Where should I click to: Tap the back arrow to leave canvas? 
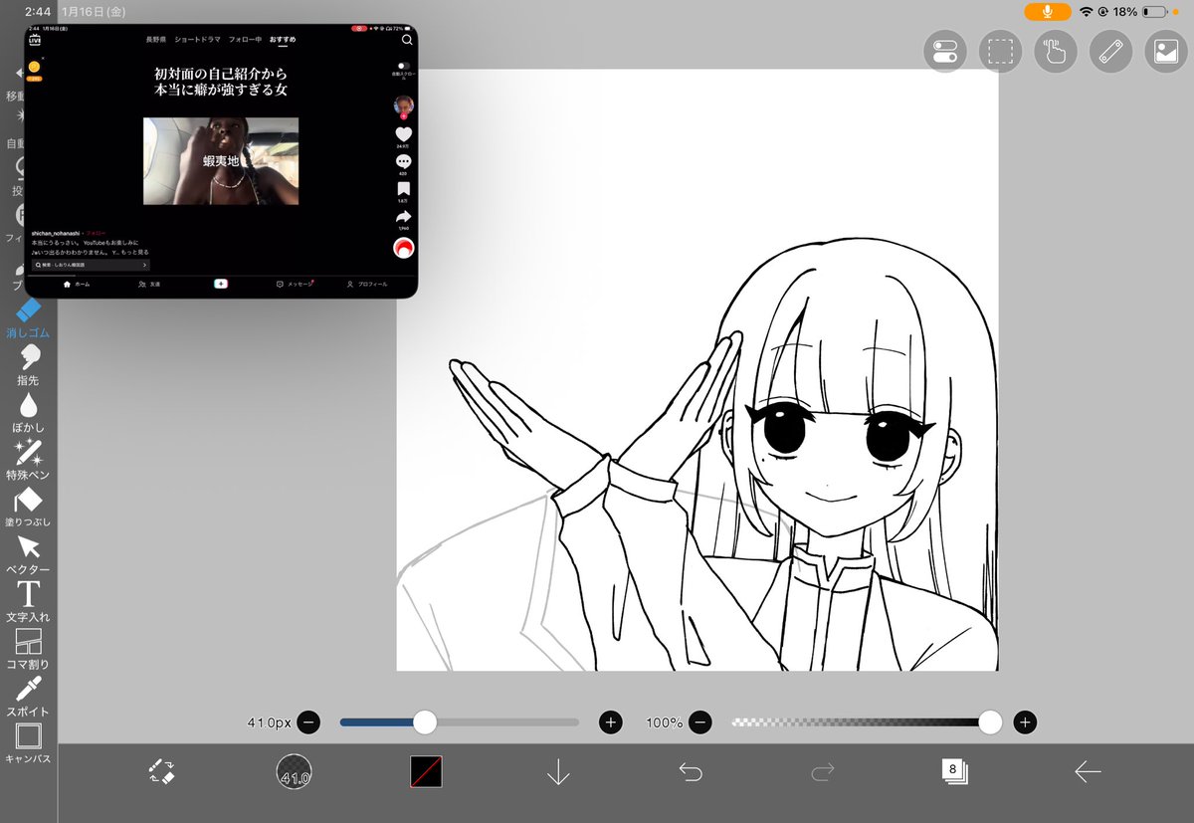pyautogui.click(x=1088, y=771)
